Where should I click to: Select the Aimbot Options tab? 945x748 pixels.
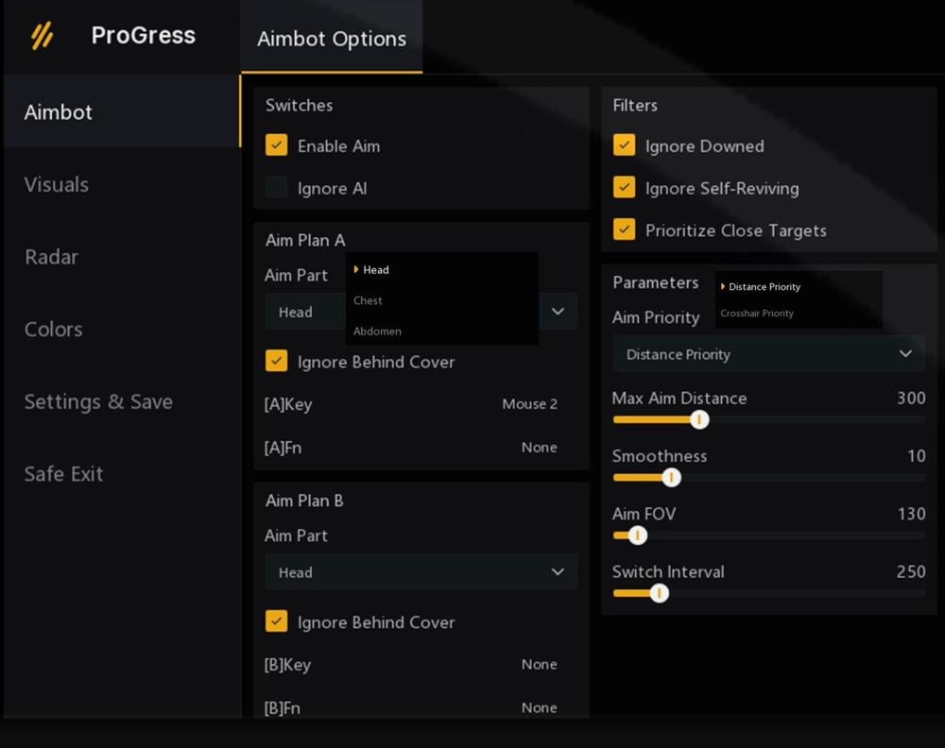[x=332, y=39]
